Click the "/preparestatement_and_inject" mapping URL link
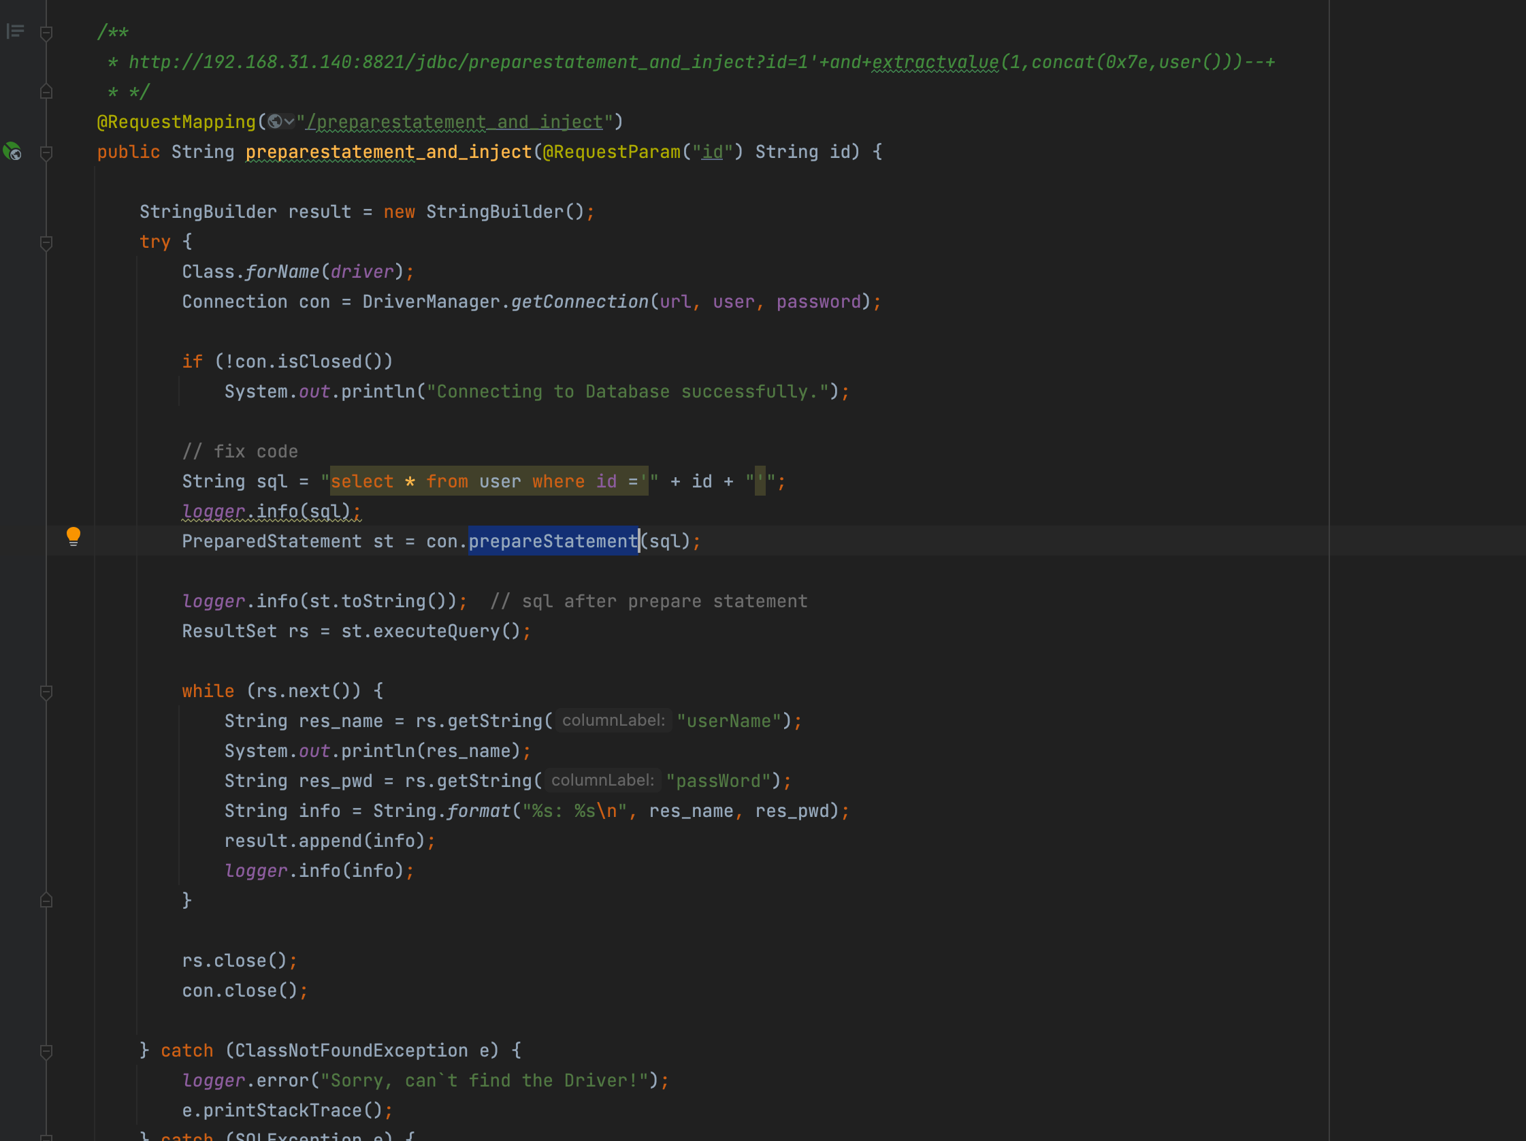The width and height of the screenshot is (1526, 1141). (454, 122)
